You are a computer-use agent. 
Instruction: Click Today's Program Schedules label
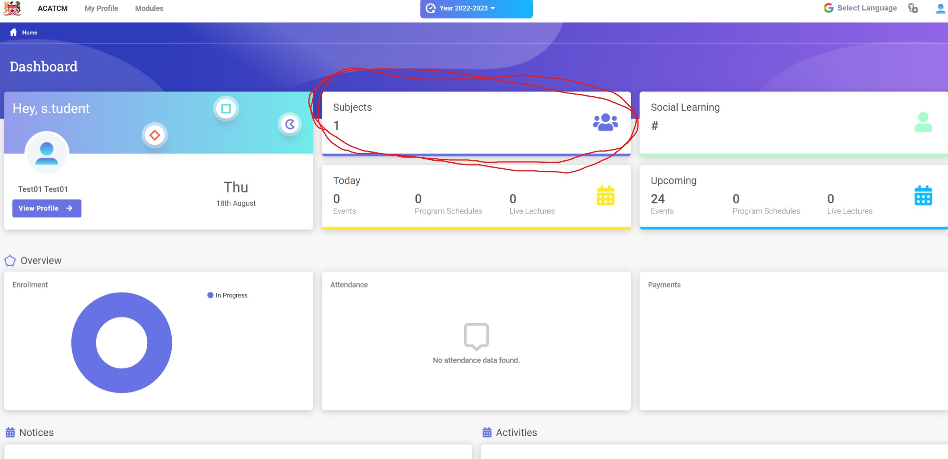tap(448, 211)
